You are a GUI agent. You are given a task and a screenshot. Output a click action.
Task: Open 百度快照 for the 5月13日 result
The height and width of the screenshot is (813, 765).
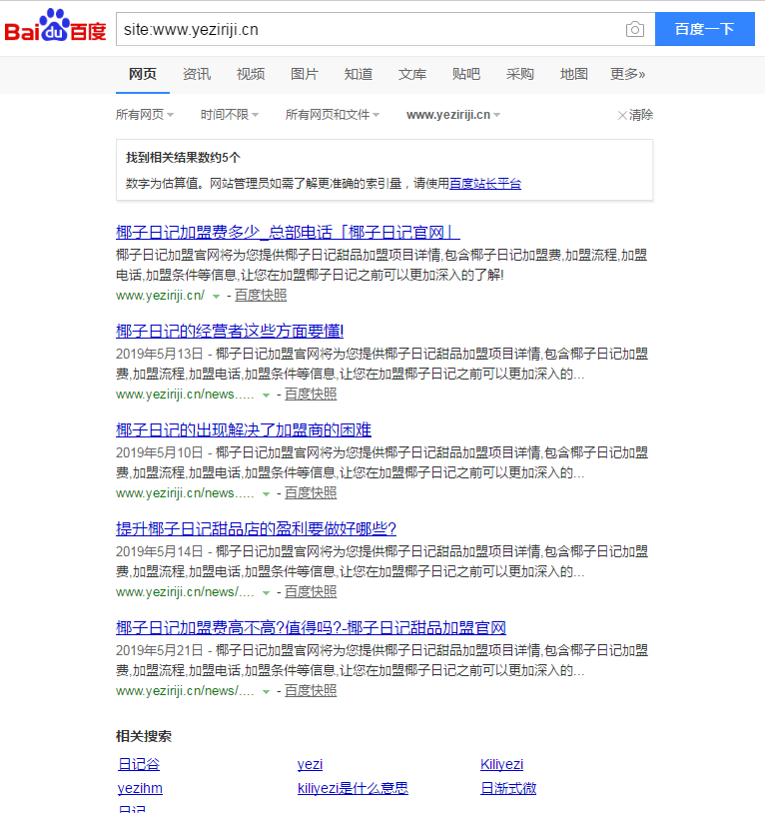coord(311,395)
